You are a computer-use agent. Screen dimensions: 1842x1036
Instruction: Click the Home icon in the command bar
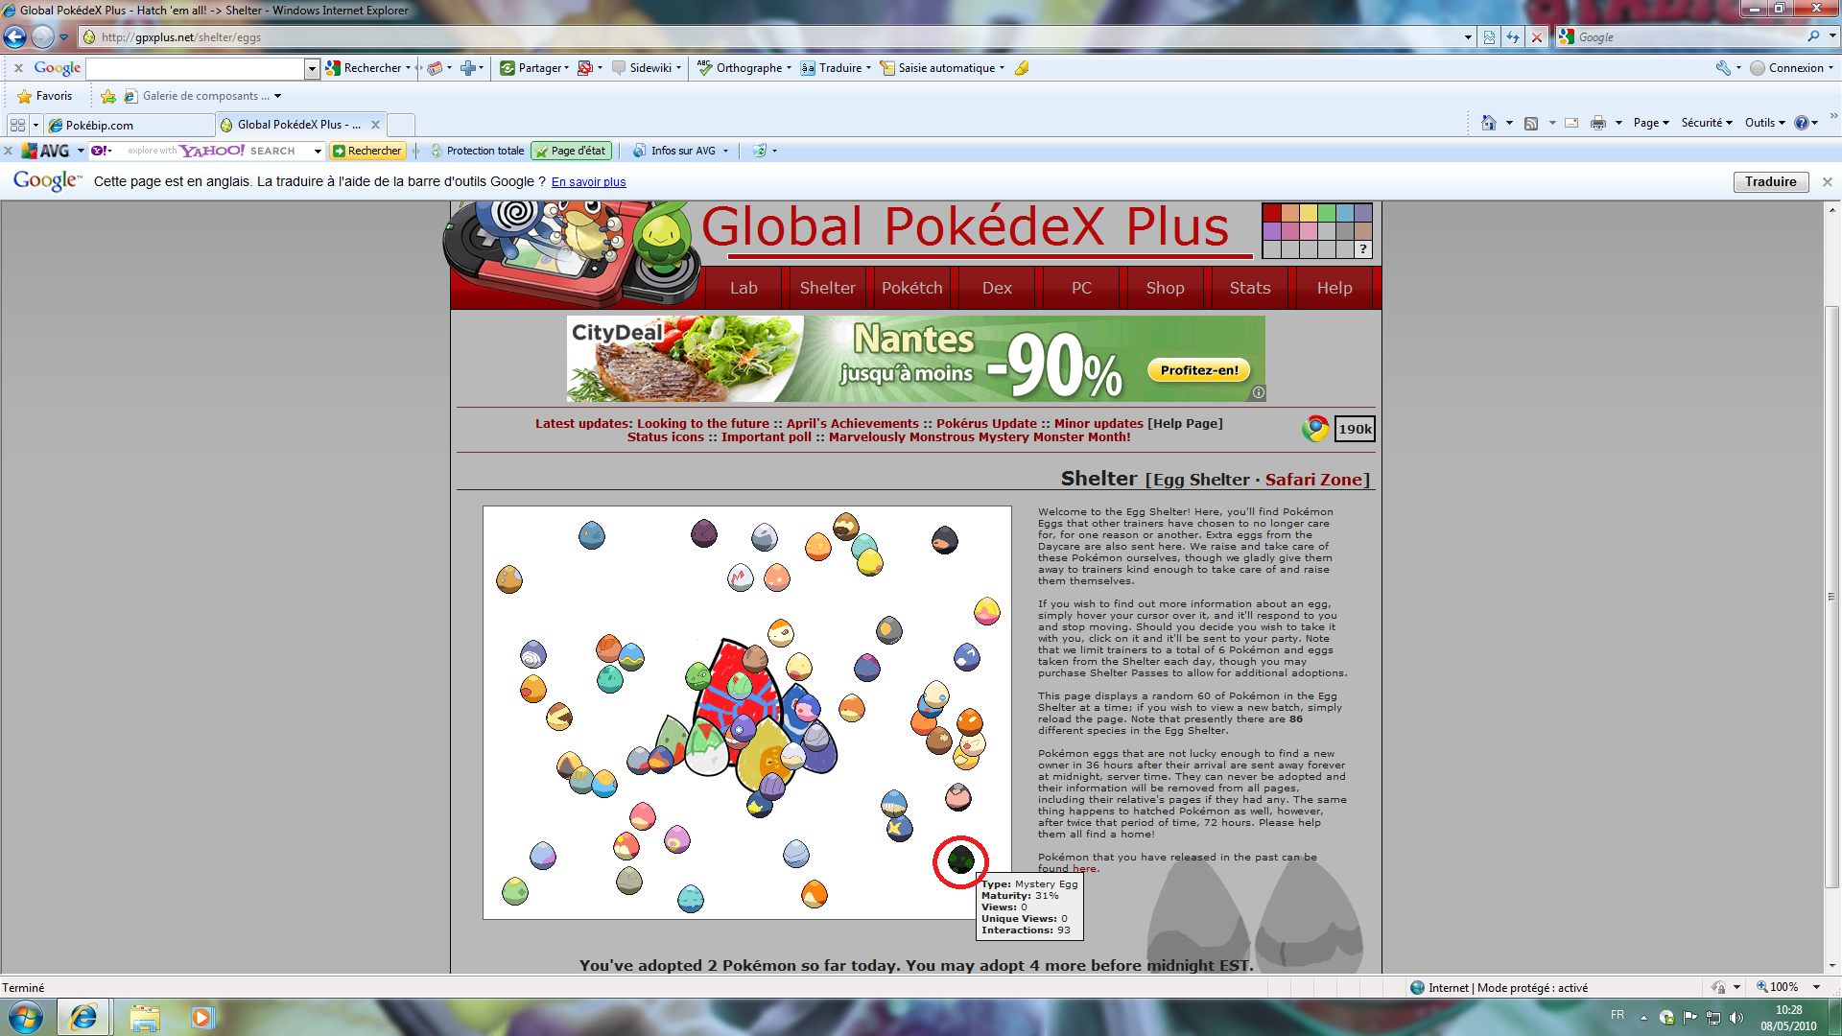pos(1488,123)
